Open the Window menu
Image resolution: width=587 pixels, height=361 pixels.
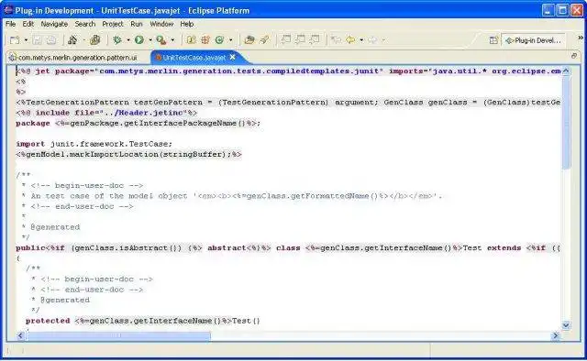(161, 24)
